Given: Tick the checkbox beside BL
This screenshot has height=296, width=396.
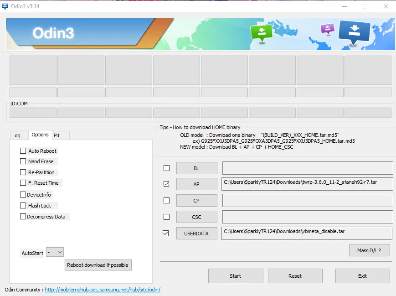Looking at the screenshot, I should pyautogui.click(x=166, y=168).
